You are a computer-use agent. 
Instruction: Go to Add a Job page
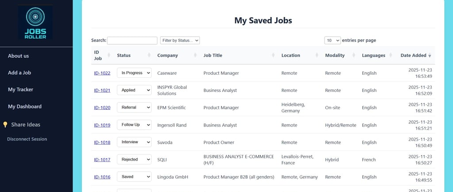[19, 73]
